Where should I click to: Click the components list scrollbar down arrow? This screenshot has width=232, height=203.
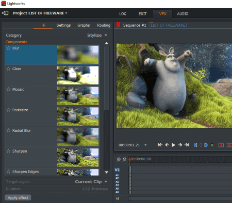click(x=107, y=172)
